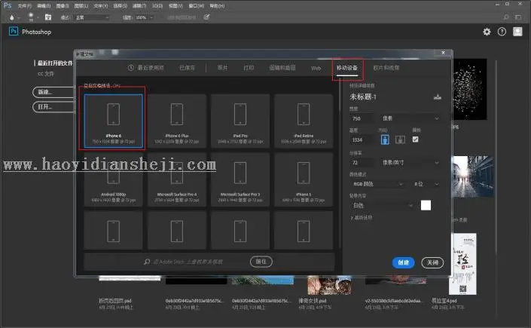Viewport: 531px width, 328px height.
Task: Click the Photoshop Ps logo on the start screen
Action: click(14, 32)
